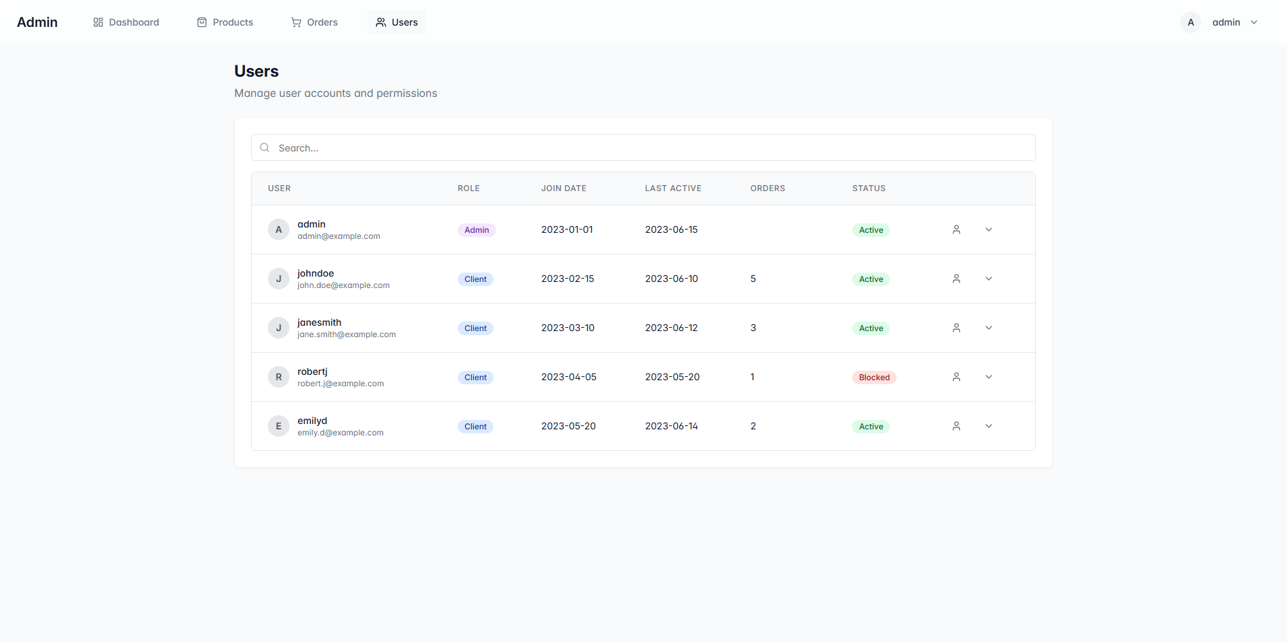Click the STATUS column header
Image resolution: width=1287 pixels, height=642 pixels.
869,188
